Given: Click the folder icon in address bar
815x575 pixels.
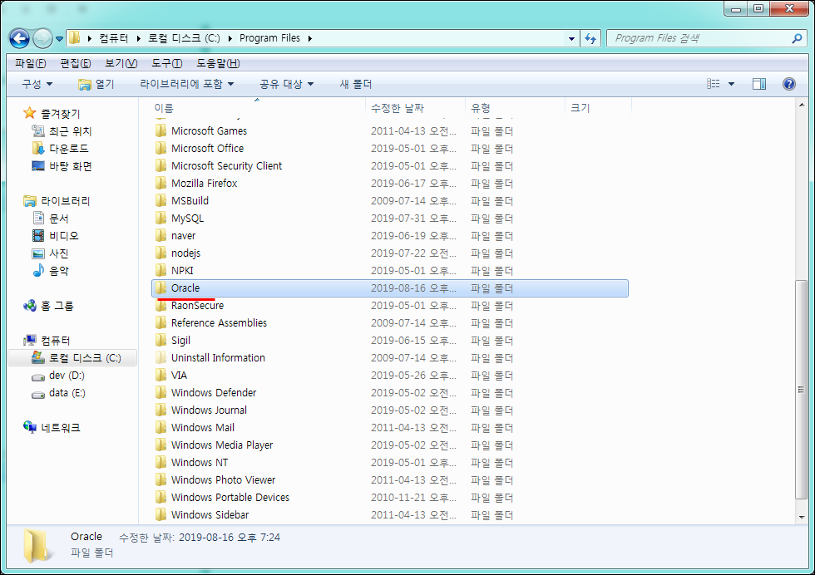Looking at the screenshot, I should (x=75, y=38).
